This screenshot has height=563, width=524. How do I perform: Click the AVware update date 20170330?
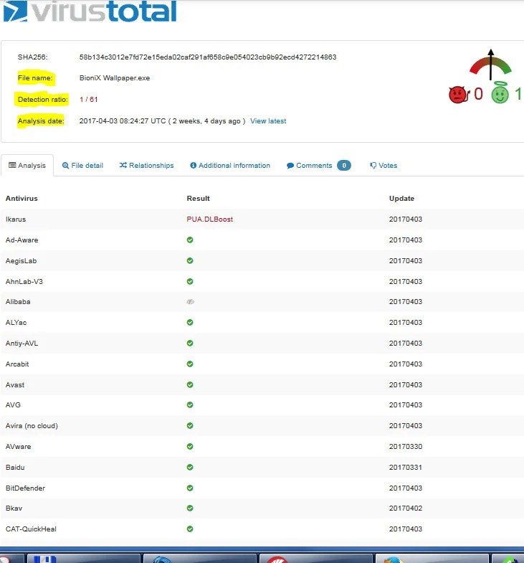[406, 447]
